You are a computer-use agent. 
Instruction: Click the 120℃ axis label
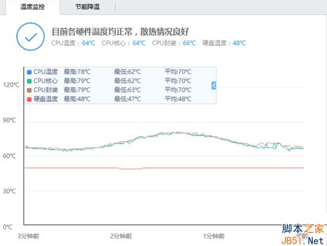tap(11, 85)
